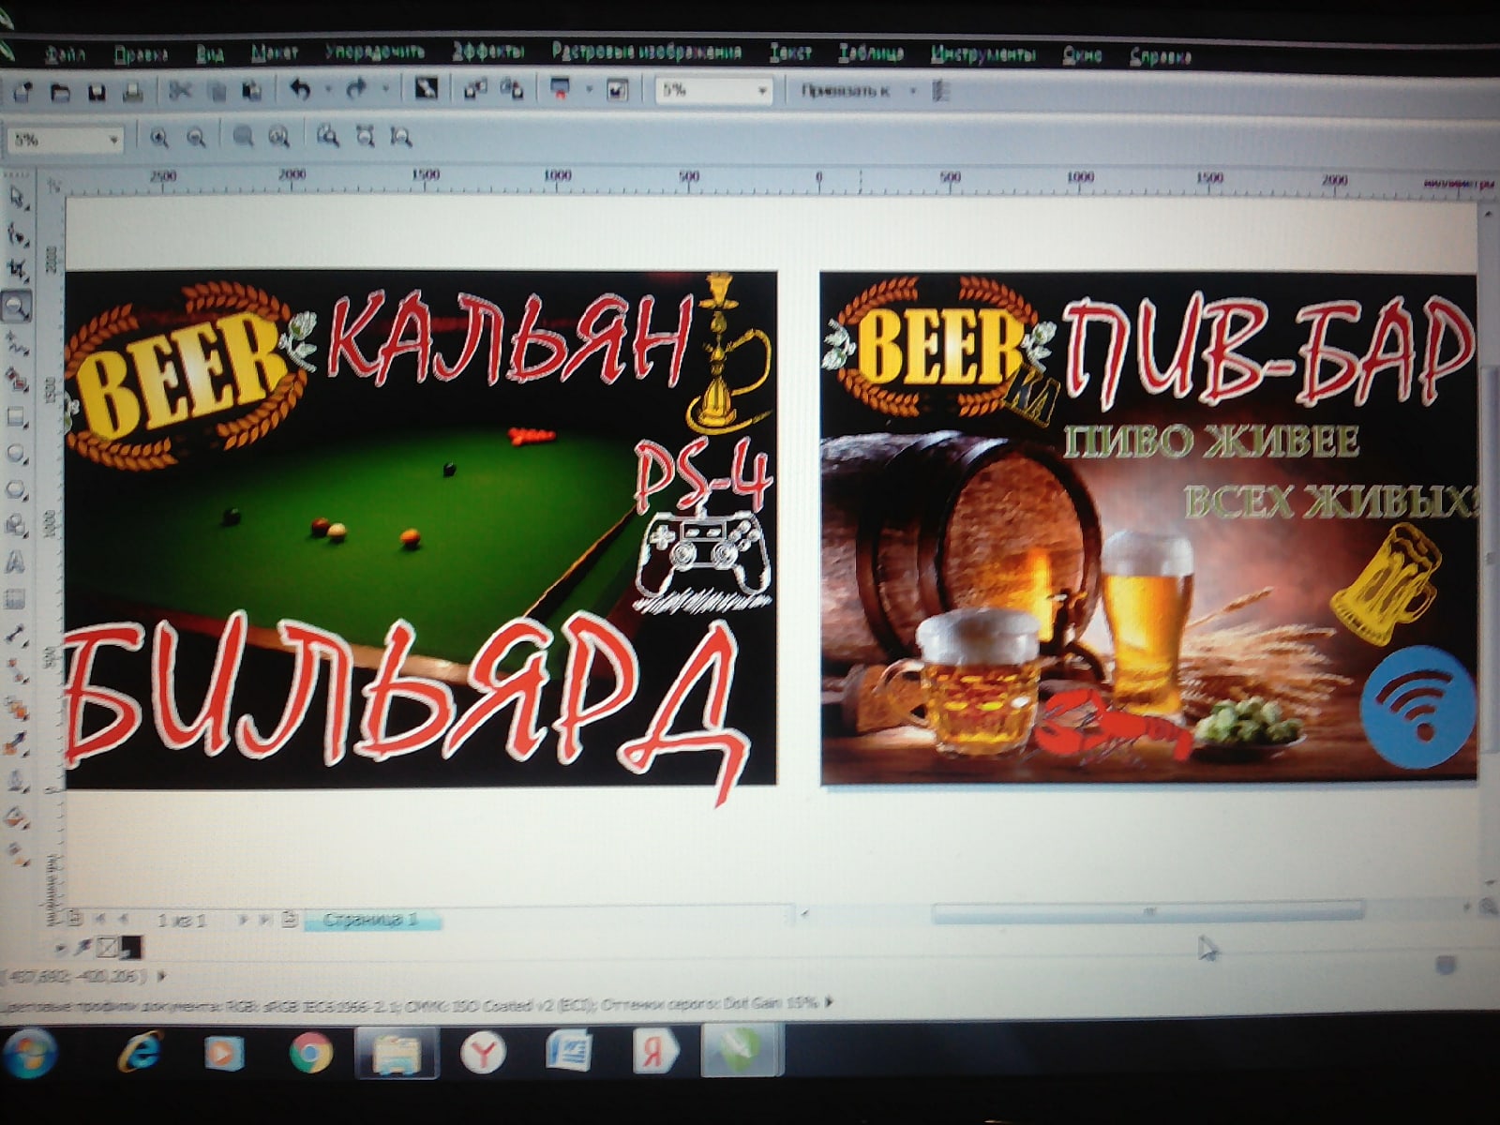This screenshot has width=1500, height=1125.
Task: Click the Export toolbar icon
Action: coord(512,90)
